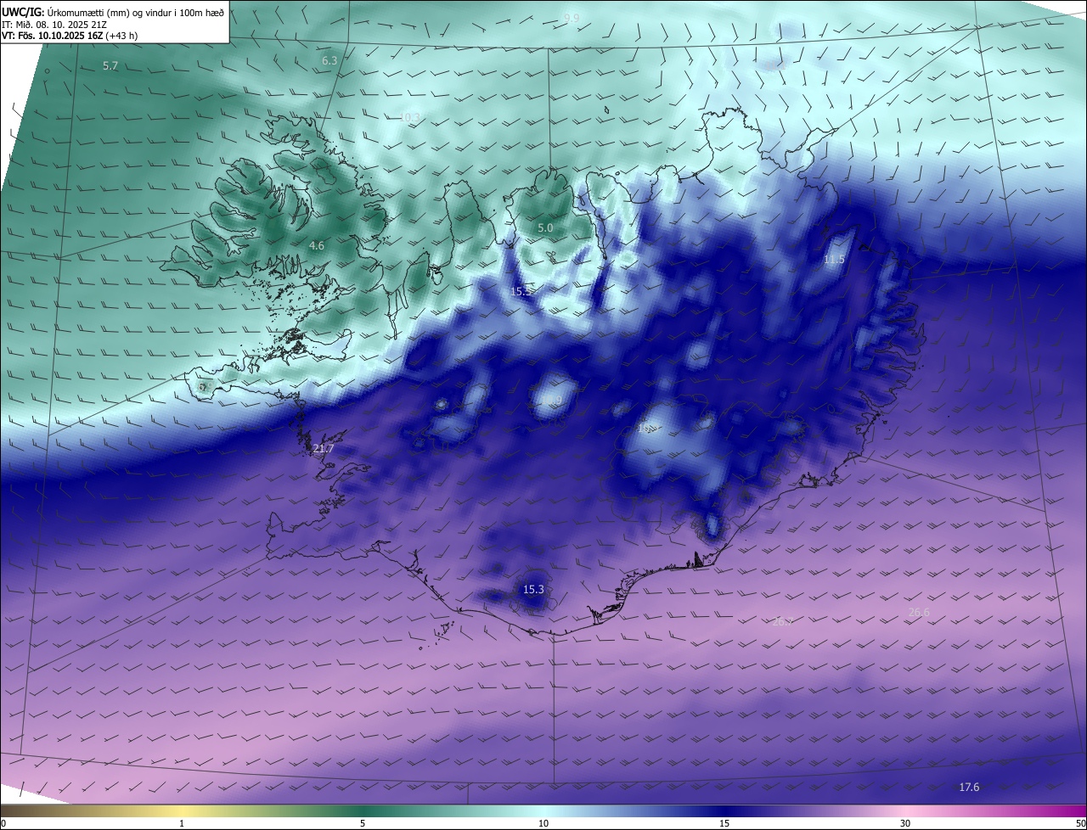
Task: Click the 1 tick label on the color scale
Action: coord(182,823)
